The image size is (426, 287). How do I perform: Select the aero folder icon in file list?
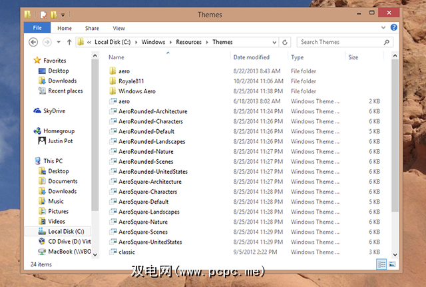click(x=112, y=71)
